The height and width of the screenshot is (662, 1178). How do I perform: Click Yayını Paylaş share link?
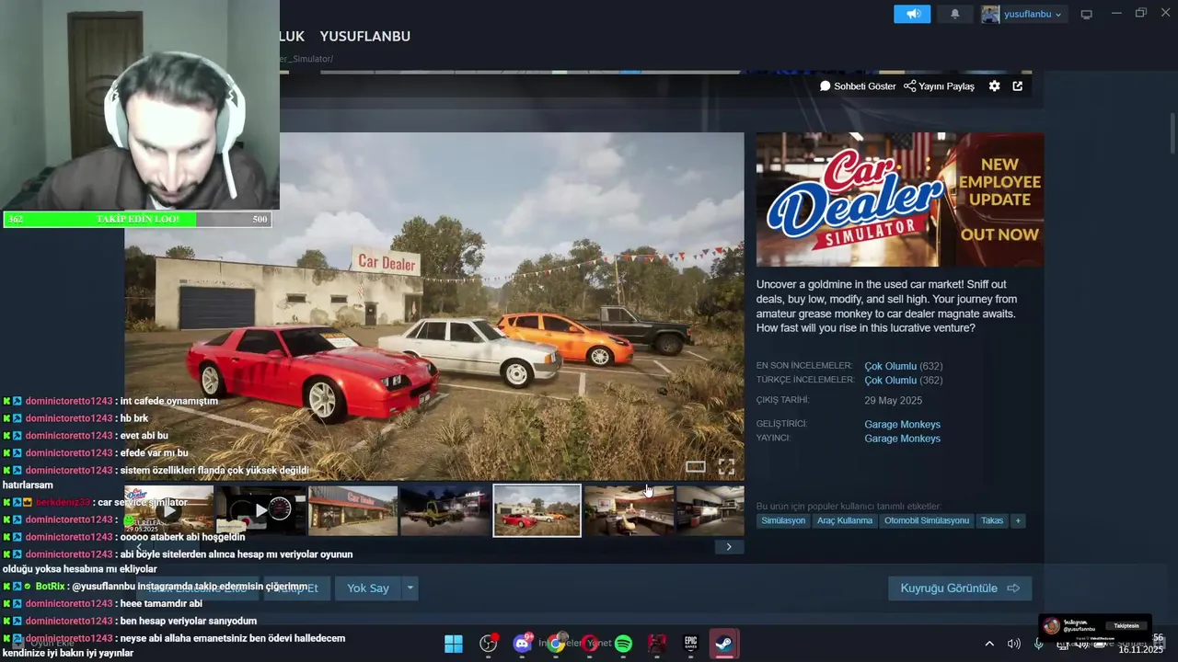pos(939,86)
